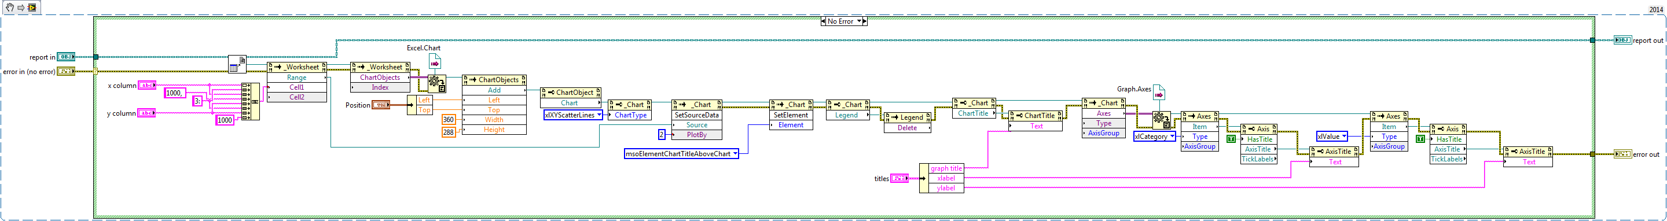Click the Add method of ChartObjects node

pyautogui.click(x=494, y=90)
